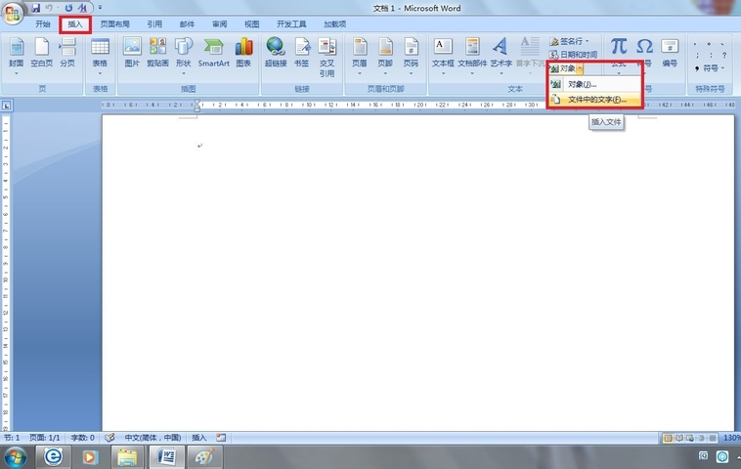Add a bookmark with 书签 icon

(x=301, y=52)
